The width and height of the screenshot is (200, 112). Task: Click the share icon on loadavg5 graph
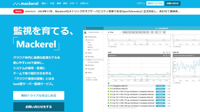tap(169, 55)
